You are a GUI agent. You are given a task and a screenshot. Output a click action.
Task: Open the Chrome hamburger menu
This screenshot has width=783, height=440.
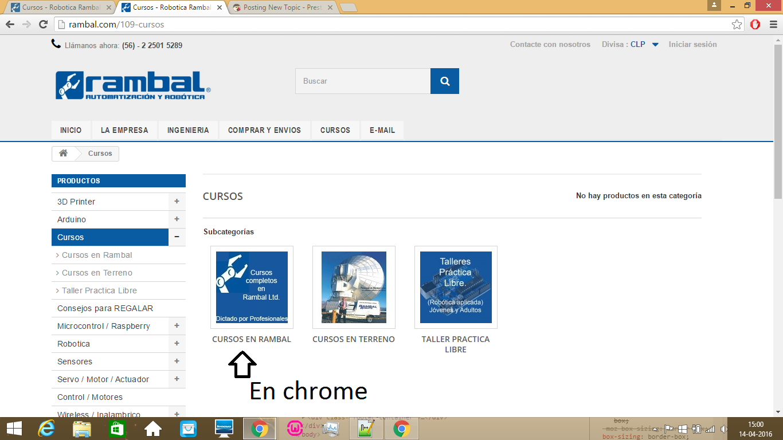tap(773, 25)
